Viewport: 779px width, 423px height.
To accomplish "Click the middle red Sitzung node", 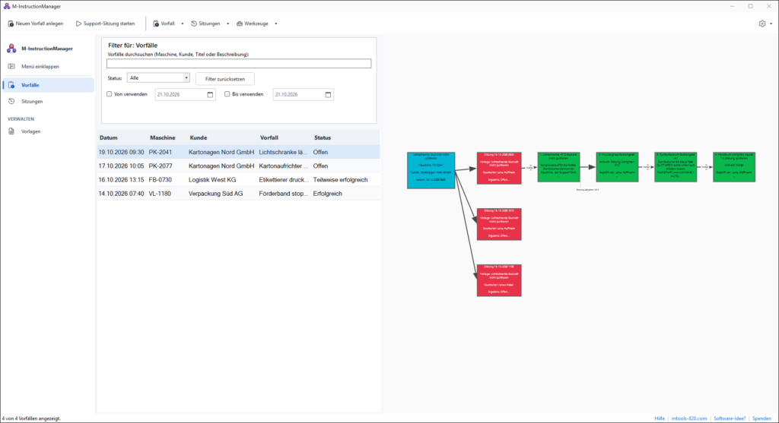I will [x=499, y=224].
